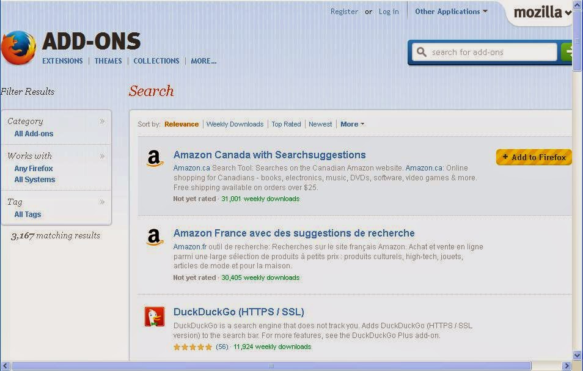The width and height of the screenshot is (583, 371).
Task: Select the All Add-ons category filter
Action: tap(34, 134)
